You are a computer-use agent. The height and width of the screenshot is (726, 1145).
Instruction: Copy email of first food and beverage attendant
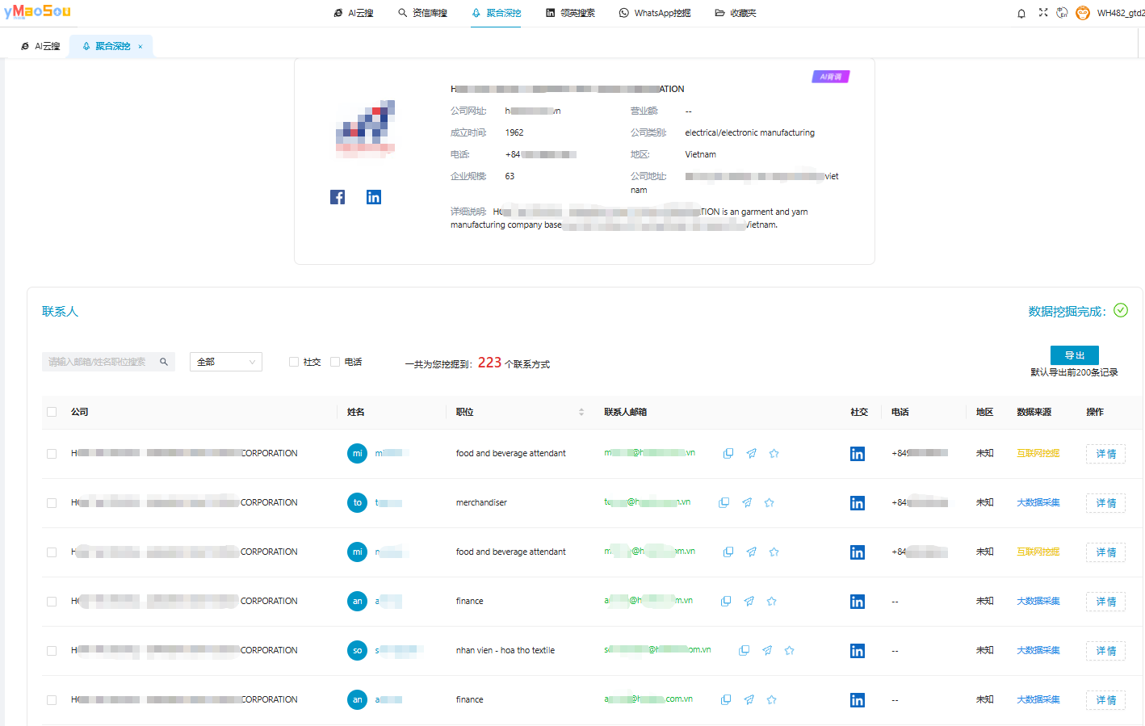coord(728,454)
